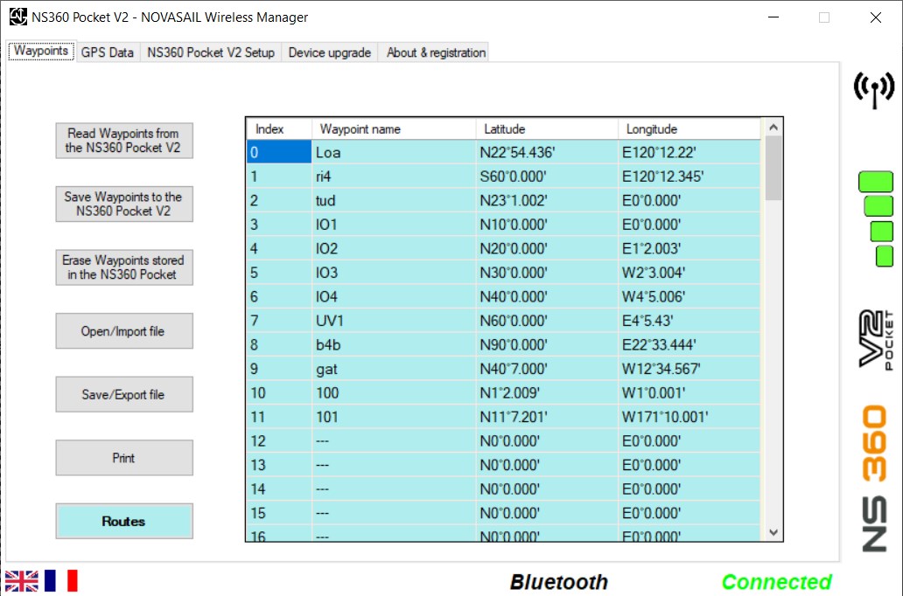Click the Waypoint name column header
The image size is (903, 596).
pyautogui.click(x=394, y=128)
